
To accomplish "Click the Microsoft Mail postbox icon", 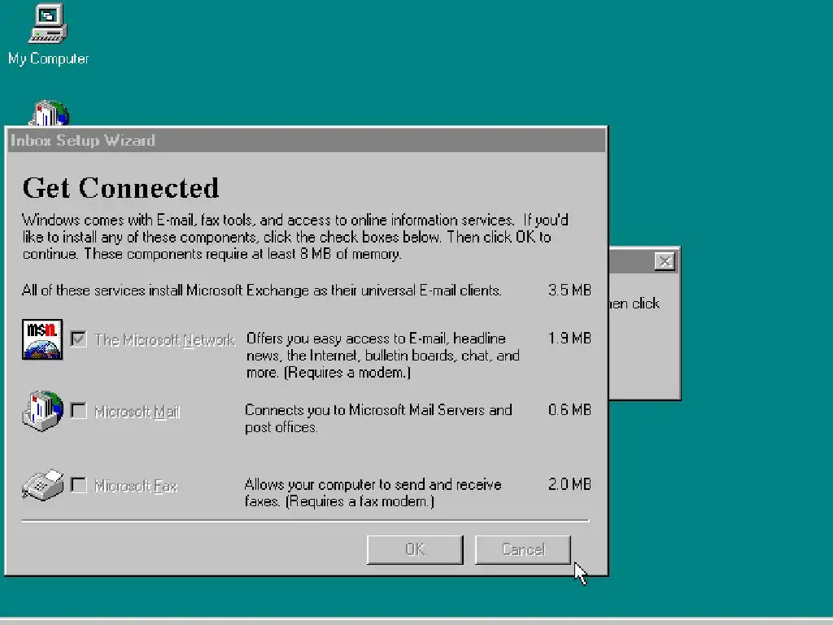I will tap(42, 410).
